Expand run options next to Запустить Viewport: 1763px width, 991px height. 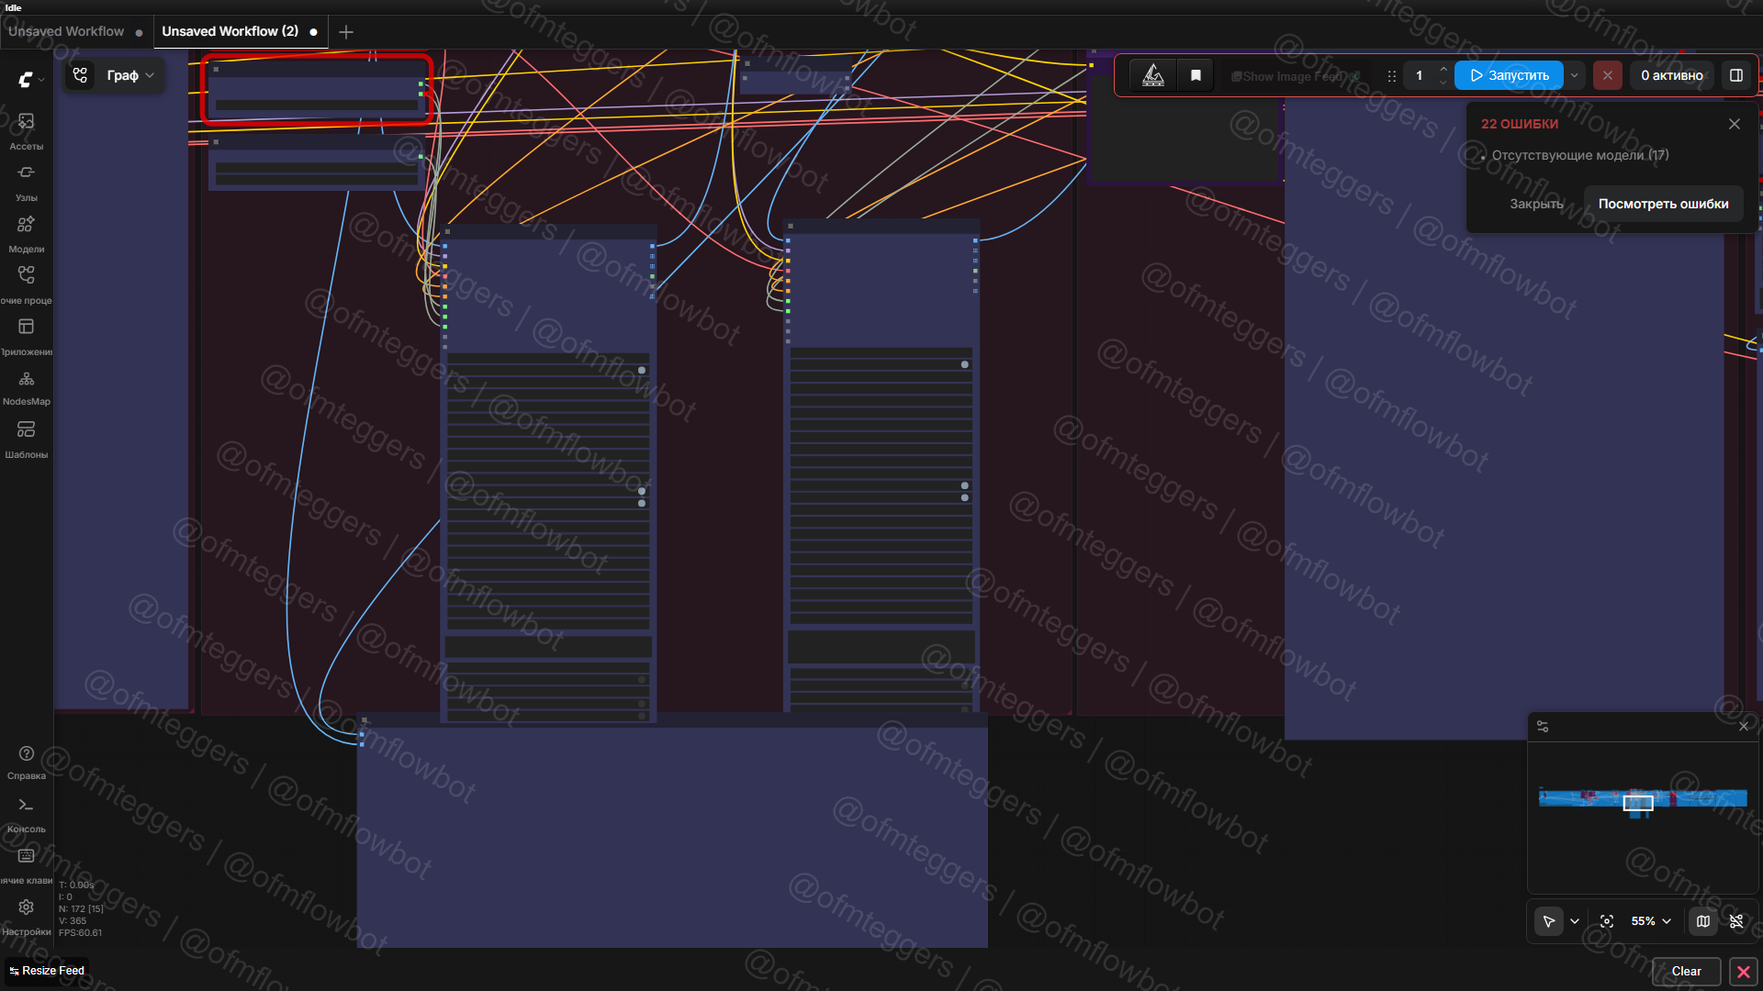click(1574, 75)
